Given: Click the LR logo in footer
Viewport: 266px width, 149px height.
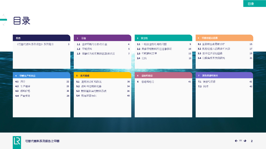Looking at the screenshot, I should 17,143.
